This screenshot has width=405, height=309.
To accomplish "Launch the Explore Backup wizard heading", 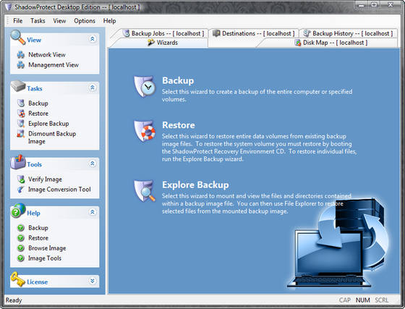I will click(195, 185).
